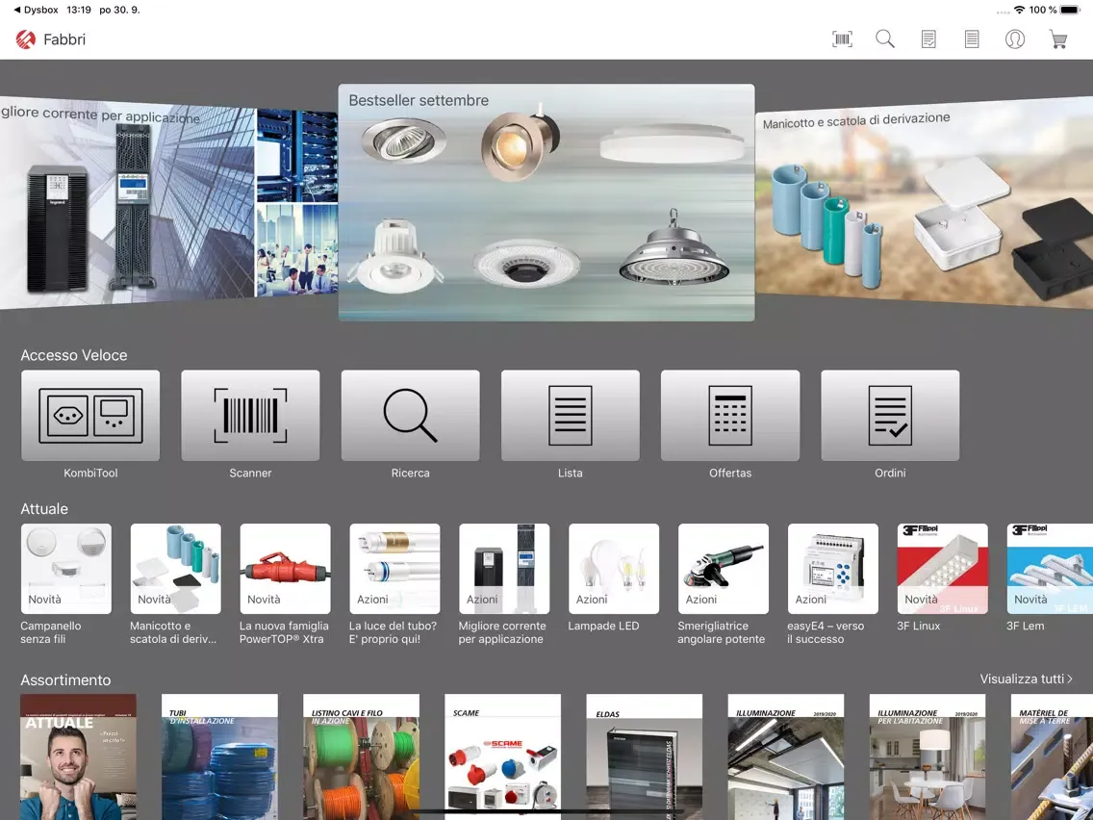The image size is (1093, 820).
Task: Open Lampade LED promotion
Action: tap(614, 569)
